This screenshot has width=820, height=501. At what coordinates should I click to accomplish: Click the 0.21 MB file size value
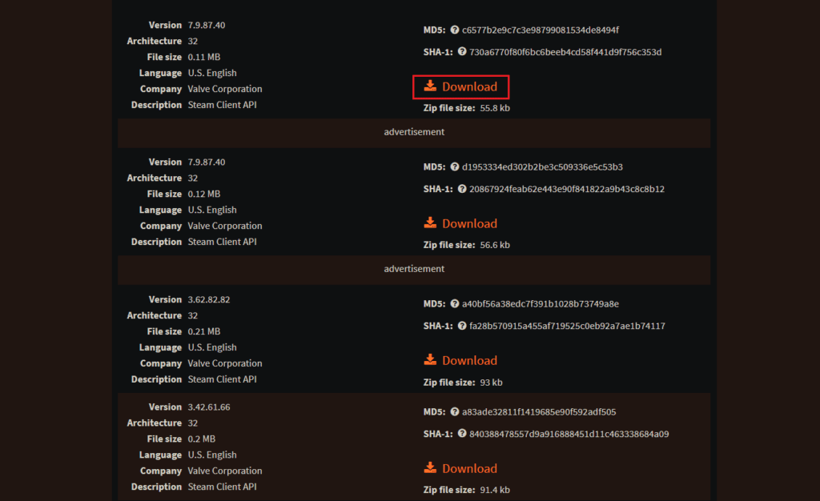[x=204, y=331]
